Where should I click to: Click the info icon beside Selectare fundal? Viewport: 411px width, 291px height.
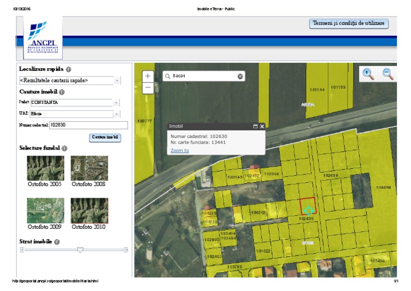tap(64, 148)
